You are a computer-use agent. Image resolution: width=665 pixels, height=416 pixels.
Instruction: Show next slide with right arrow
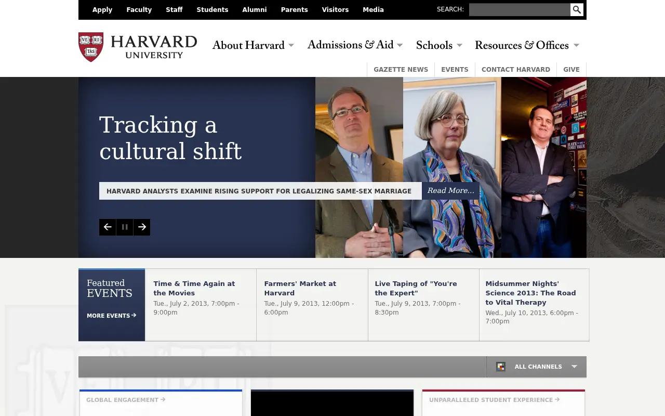click(x=142, y=227)
